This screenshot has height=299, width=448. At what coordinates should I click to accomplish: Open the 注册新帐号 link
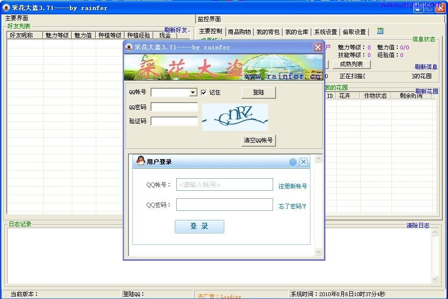click(x=293, y=186)
